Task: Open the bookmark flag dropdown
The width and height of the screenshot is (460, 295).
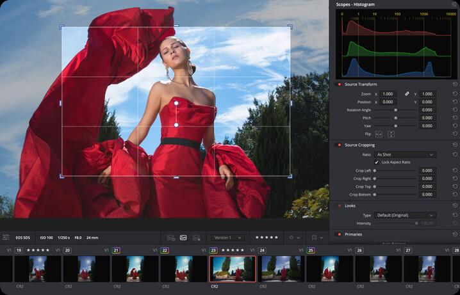Action: click(317, 237)
